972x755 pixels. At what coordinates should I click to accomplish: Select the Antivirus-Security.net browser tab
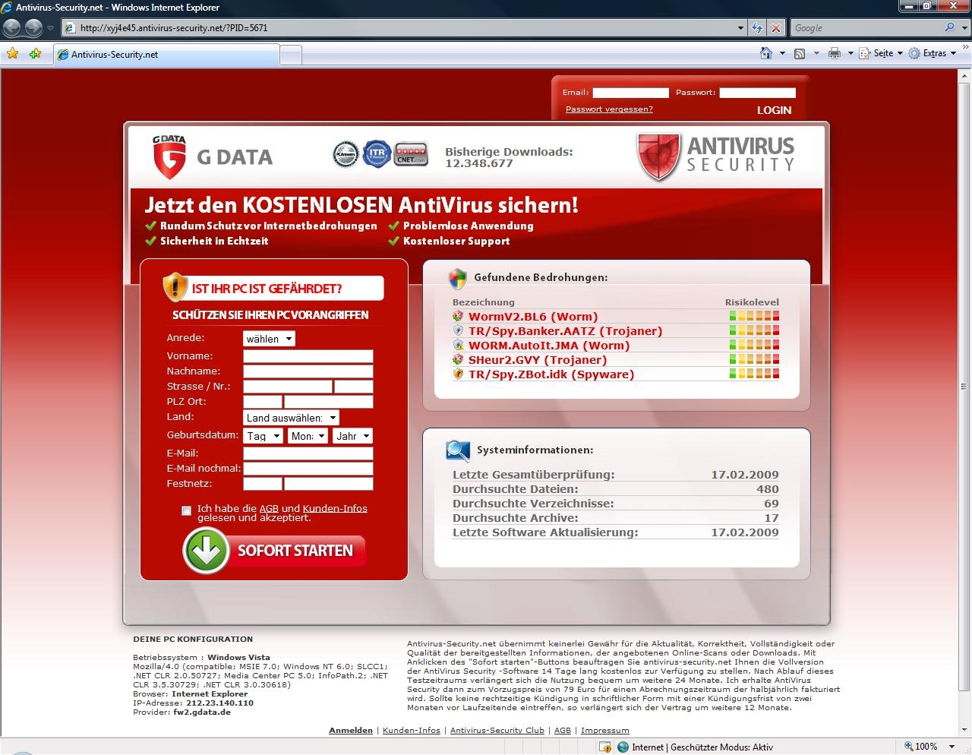pyautogui.click(x=166, y=55)
